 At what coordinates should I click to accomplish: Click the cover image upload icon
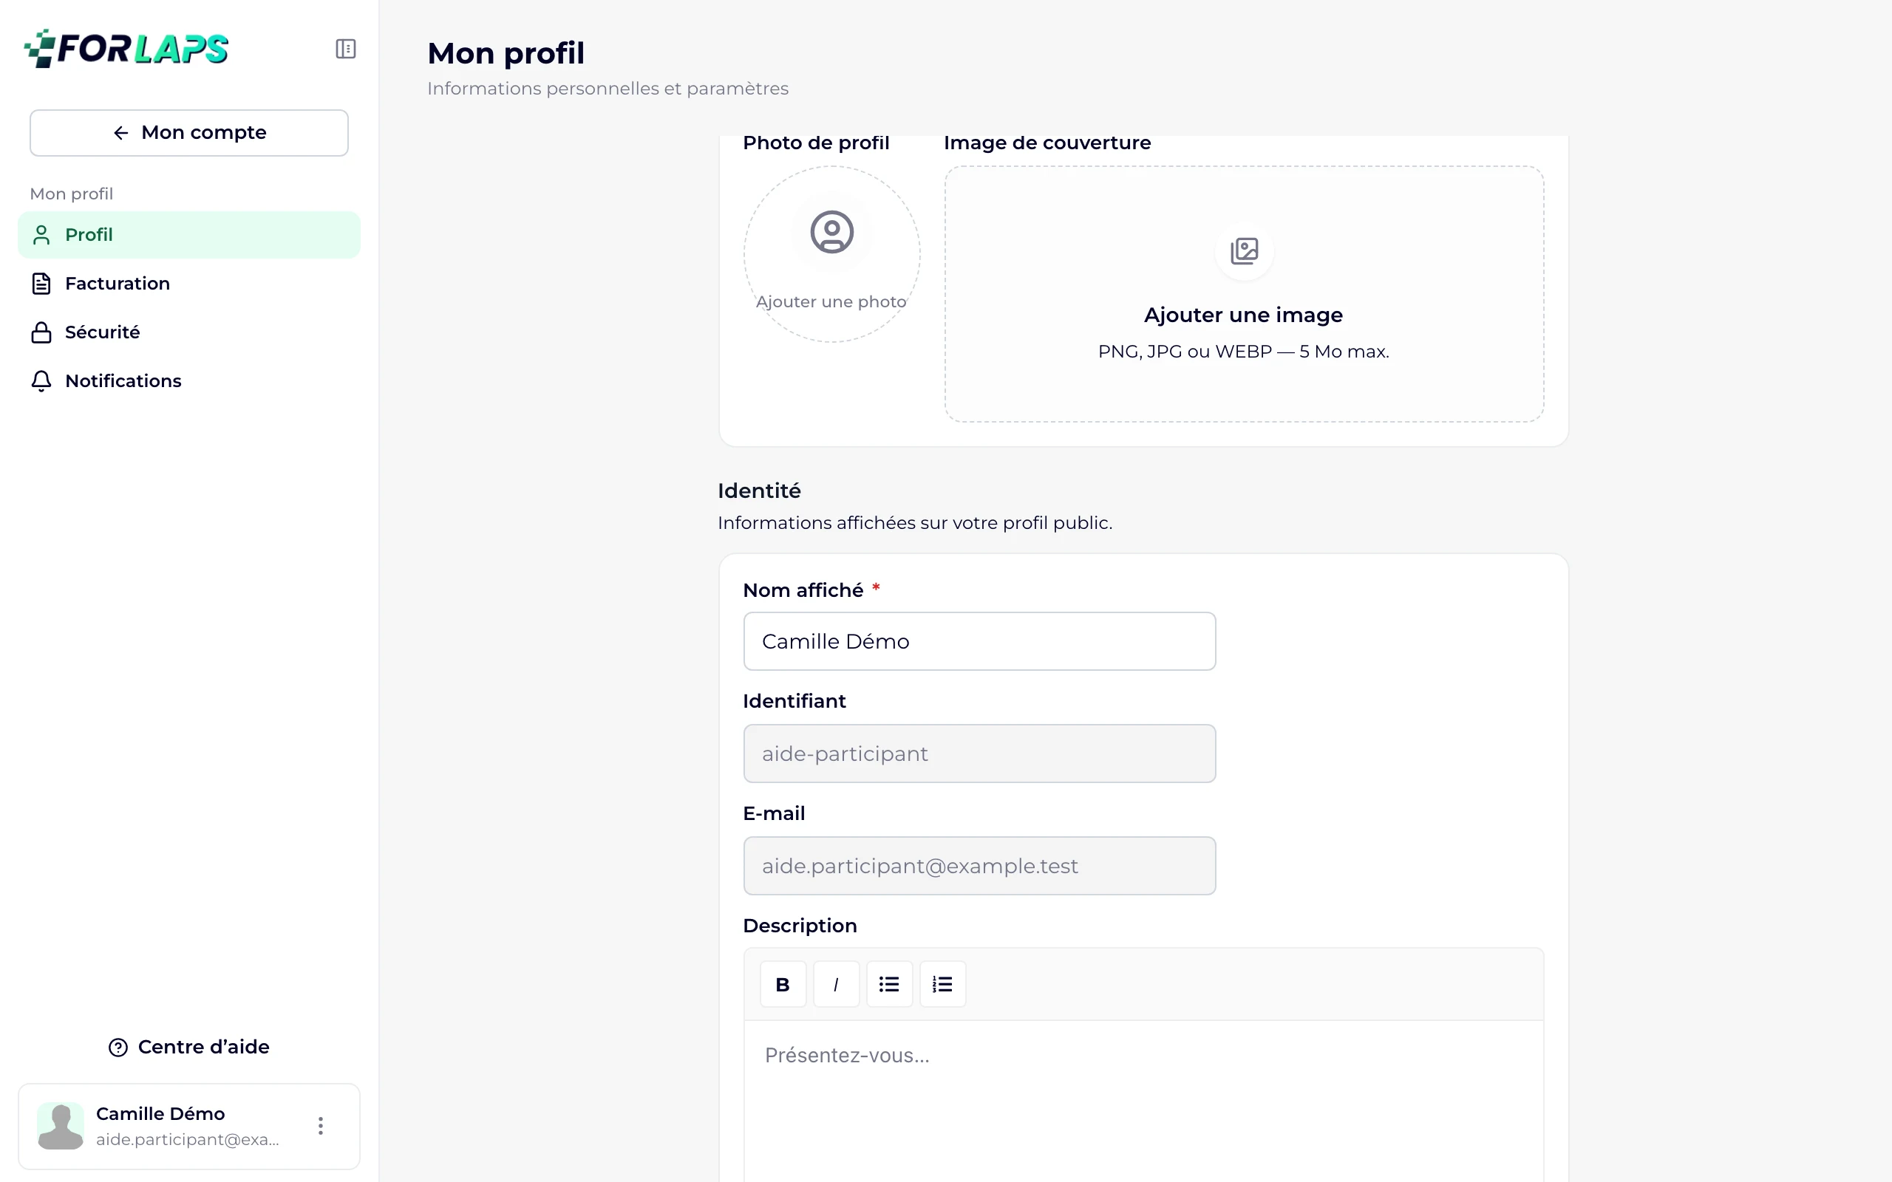pyautogui.click(x=1244, y=251)
